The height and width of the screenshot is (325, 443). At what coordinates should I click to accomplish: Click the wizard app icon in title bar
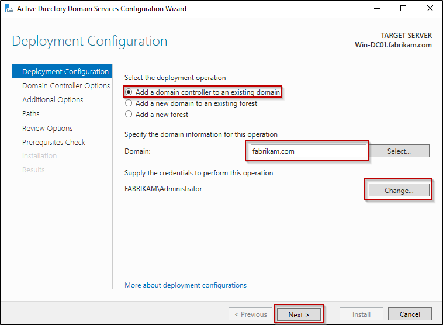[x=8, y=8]
